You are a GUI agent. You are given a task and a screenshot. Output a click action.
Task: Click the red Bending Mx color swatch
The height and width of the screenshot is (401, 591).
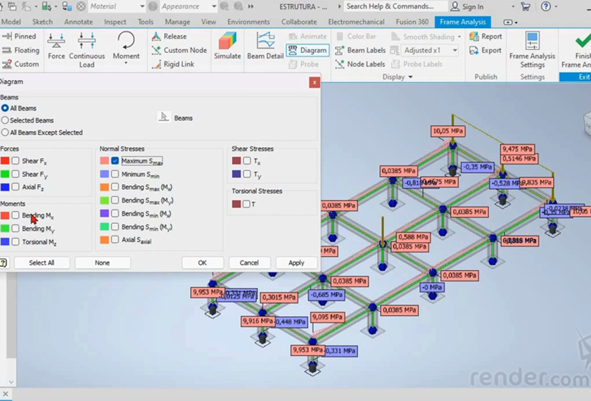[5, 215]
